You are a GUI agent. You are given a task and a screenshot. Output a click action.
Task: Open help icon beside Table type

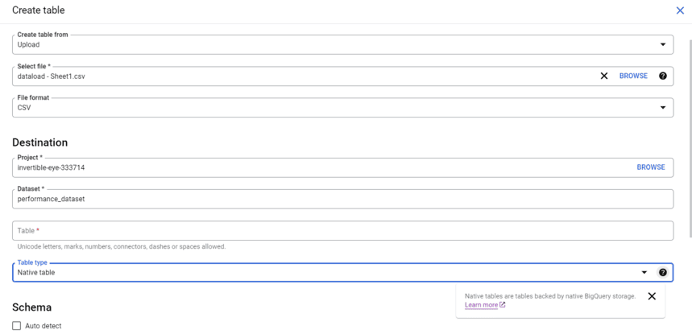[x=662, y=272]
